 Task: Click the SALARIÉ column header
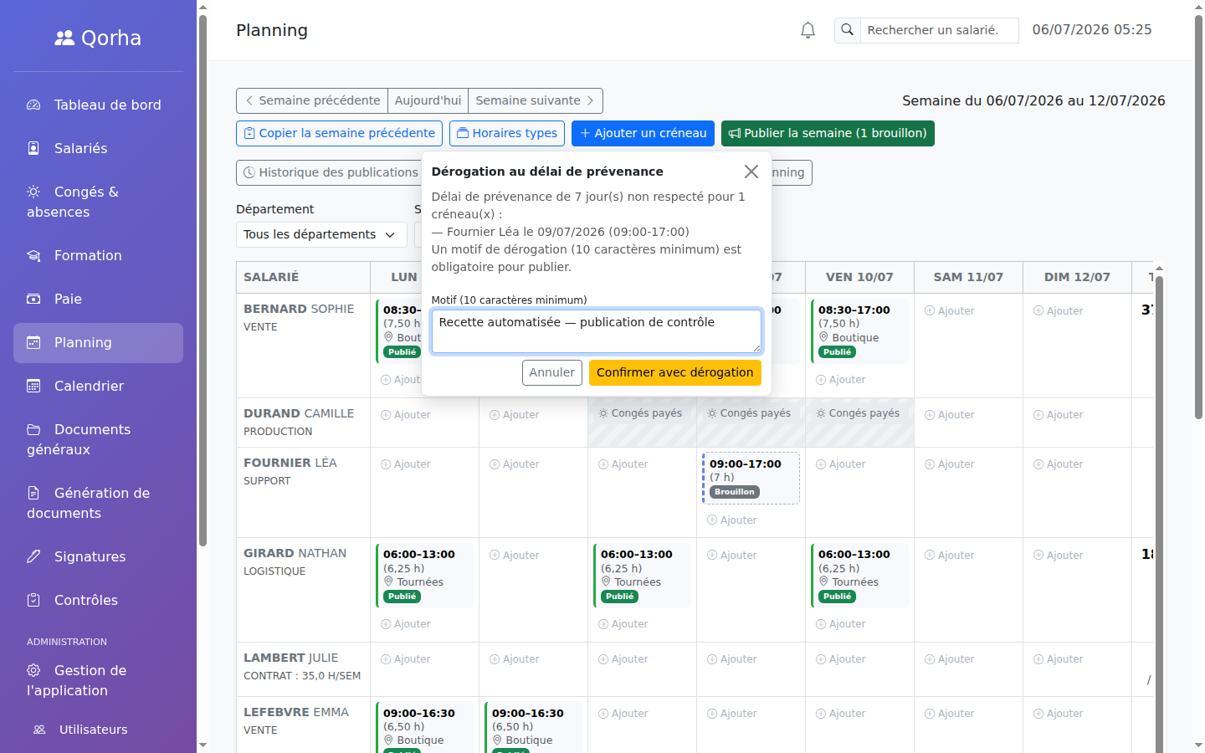pyautogui.click(x=303, y=277)
